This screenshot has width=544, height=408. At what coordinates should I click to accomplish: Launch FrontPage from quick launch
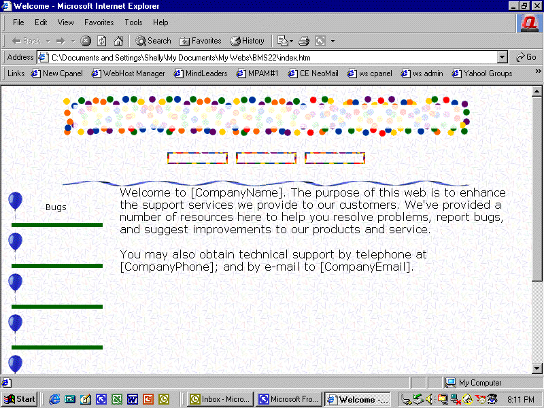101,399
